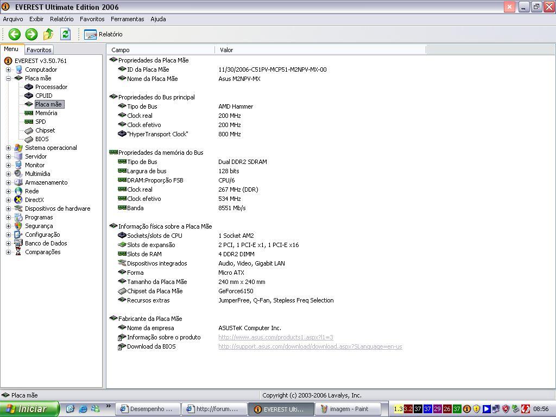Image resolution: width=556 pixels, height=417 pixels.
Task: Expand the DirectX node
Action: [x=9, y=200]
